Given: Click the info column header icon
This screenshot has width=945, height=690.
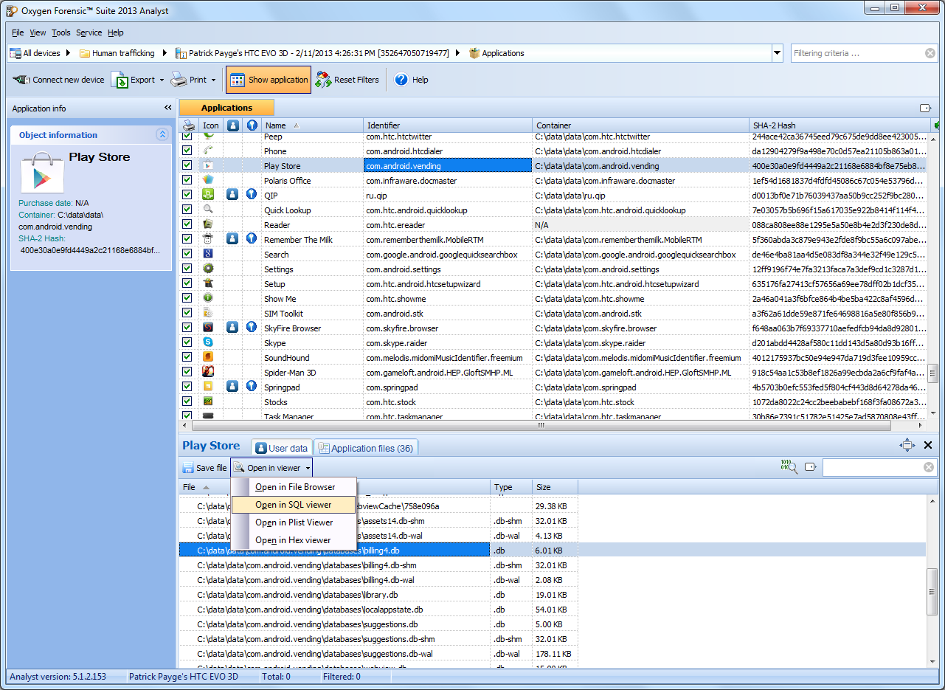Looking at the screenshot, I should click(x=252, y=125).
